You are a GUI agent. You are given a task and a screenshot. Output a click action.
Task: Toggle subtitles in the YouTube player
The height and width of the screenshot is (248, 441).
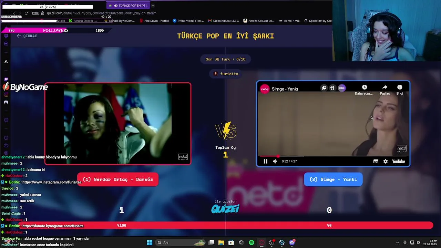(376, 161)
